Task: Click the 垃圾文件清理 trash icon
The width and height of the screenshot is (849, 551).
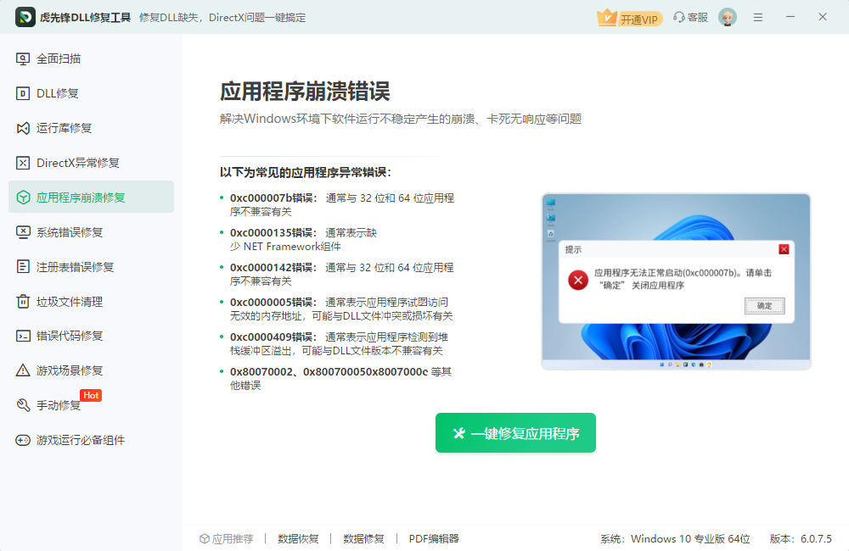Action: point(23,301)
